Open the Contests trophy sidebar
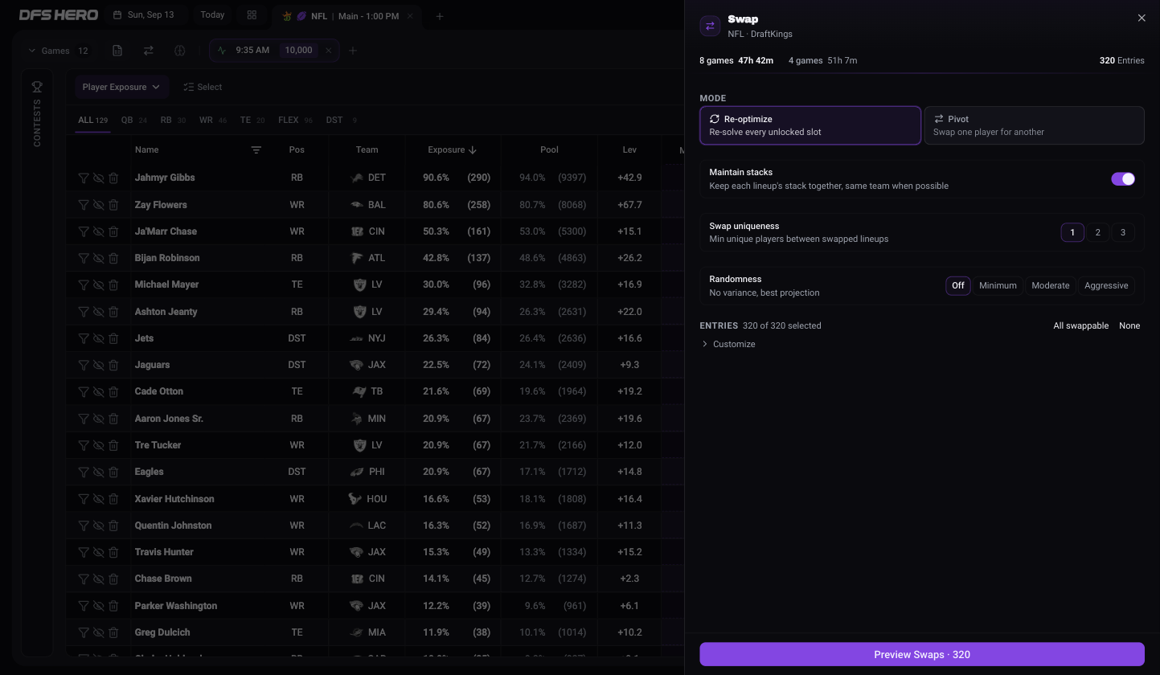This screenshot has height=675, width=1160. 37,87
